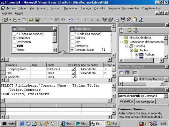Click the Tipo de orden column header

tap(92, 65)
